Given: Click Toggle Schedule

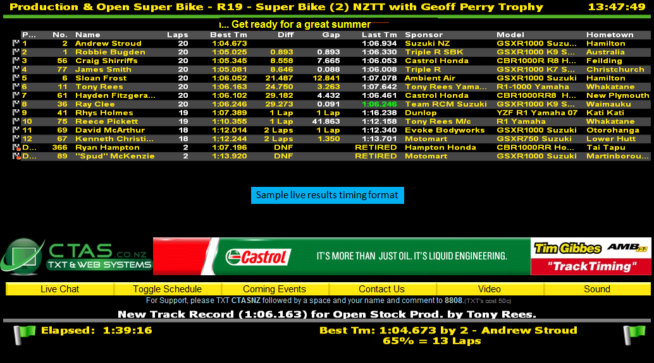Looking at the screenshot, I should point(167,289).
